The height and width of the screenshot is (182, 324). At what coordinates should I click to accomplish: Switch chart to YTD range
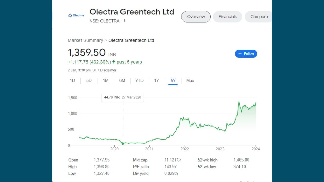(x=139, y=81)
